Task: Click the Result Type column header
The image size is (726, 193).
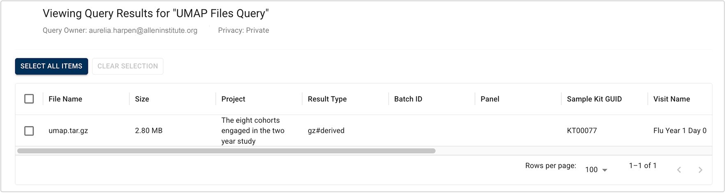Action: [x=327, y=99]
